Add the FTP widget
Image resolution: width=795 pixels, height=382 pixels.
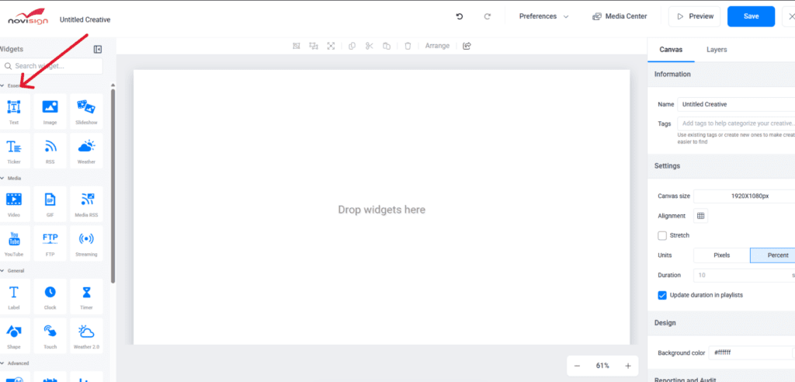pyautogui.click(x=50, y=243)
